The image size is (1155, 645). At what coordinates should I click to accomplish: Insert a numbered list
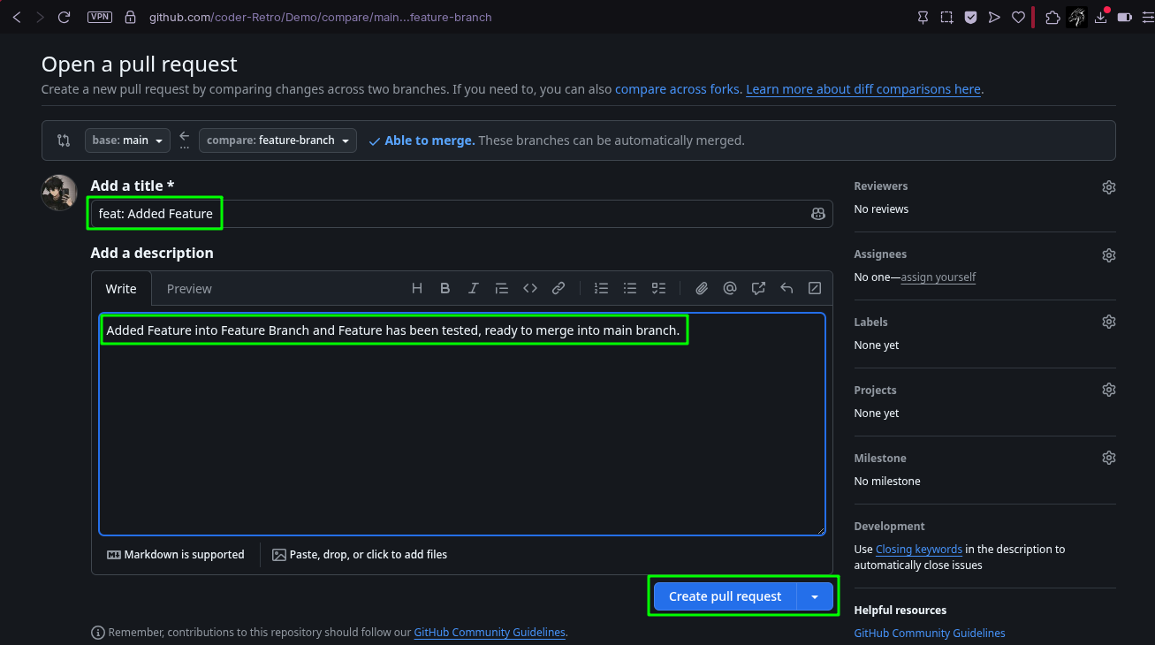(602, 288)
